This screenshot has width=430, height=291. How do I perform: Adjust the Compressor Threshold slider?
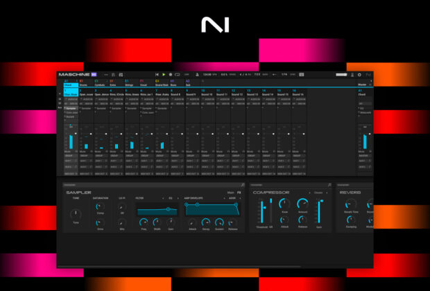click(x=262, y=212)
